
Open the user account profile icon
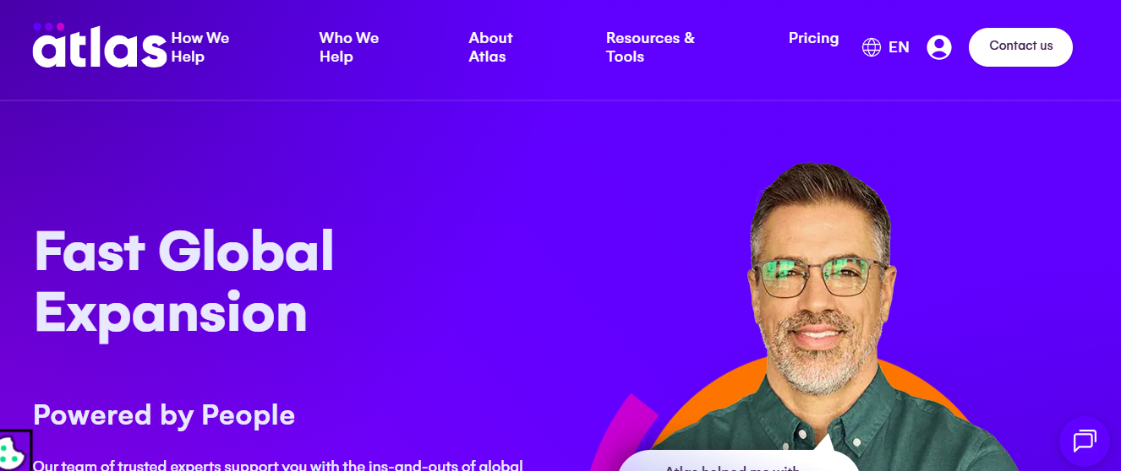939,47
